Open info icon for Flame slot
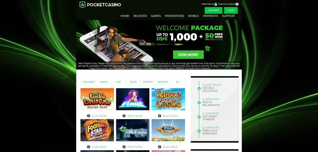 tap(124, 116)
